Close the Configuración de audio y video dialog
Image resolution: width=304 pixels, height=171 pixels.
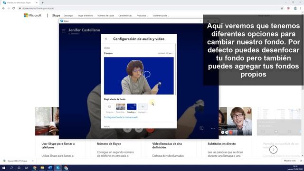(x=106, y=39)
